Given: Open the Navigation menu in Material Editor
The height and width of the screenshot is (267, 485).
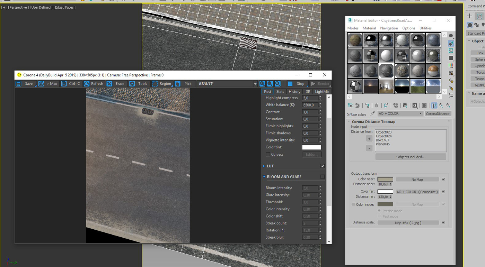Looking at the screenshot, I should point(389,28).
